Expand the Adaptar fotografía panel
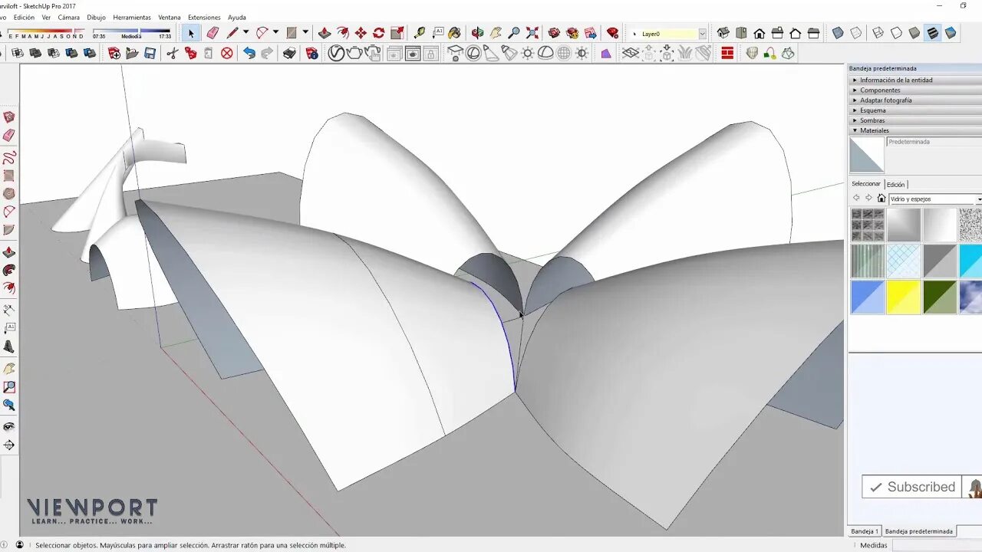 coord(914,100)
